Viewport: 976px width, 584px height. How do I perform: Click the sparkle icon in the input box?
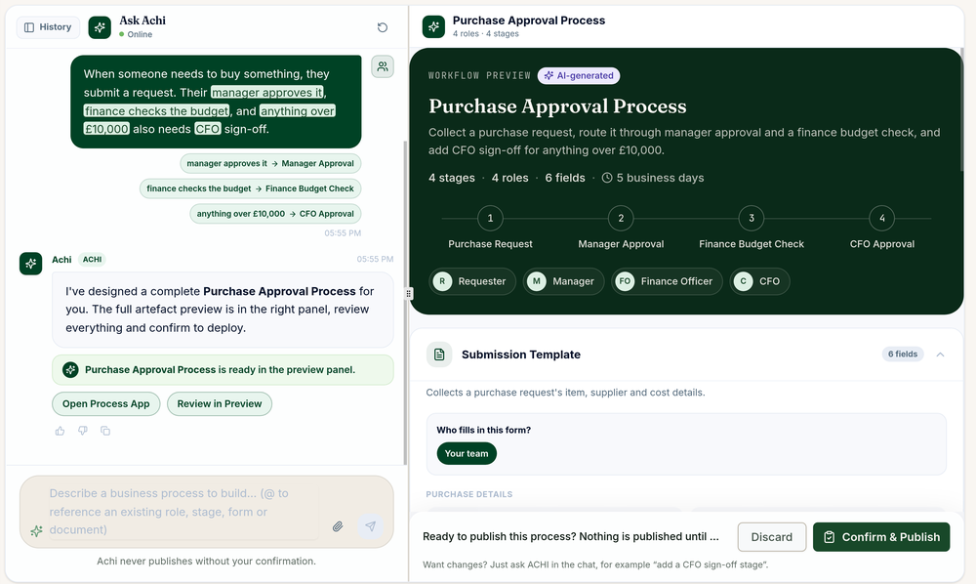tap(37, 531)
